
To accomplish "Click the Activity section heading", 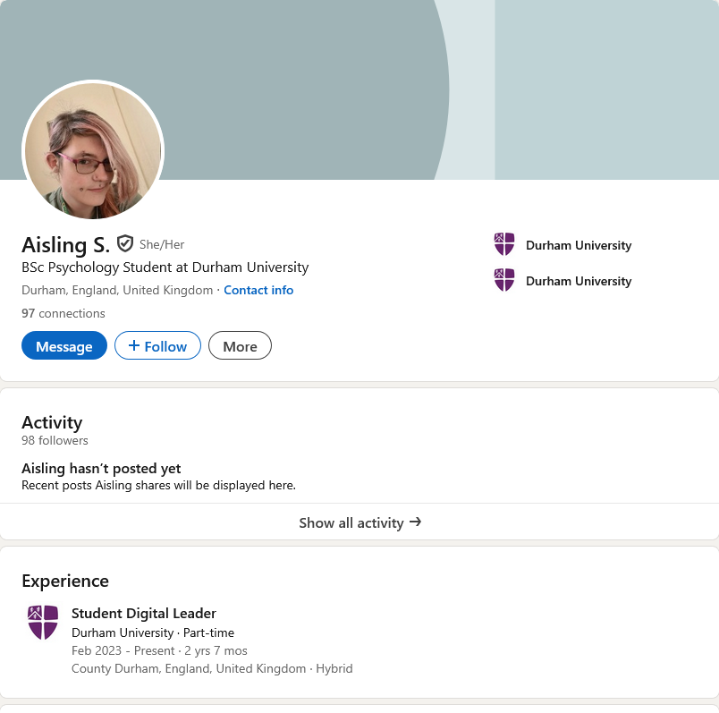I will 52,422.
